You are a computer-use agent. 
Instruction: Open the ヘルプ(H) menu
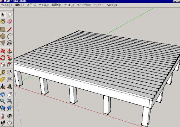point(112,5)
